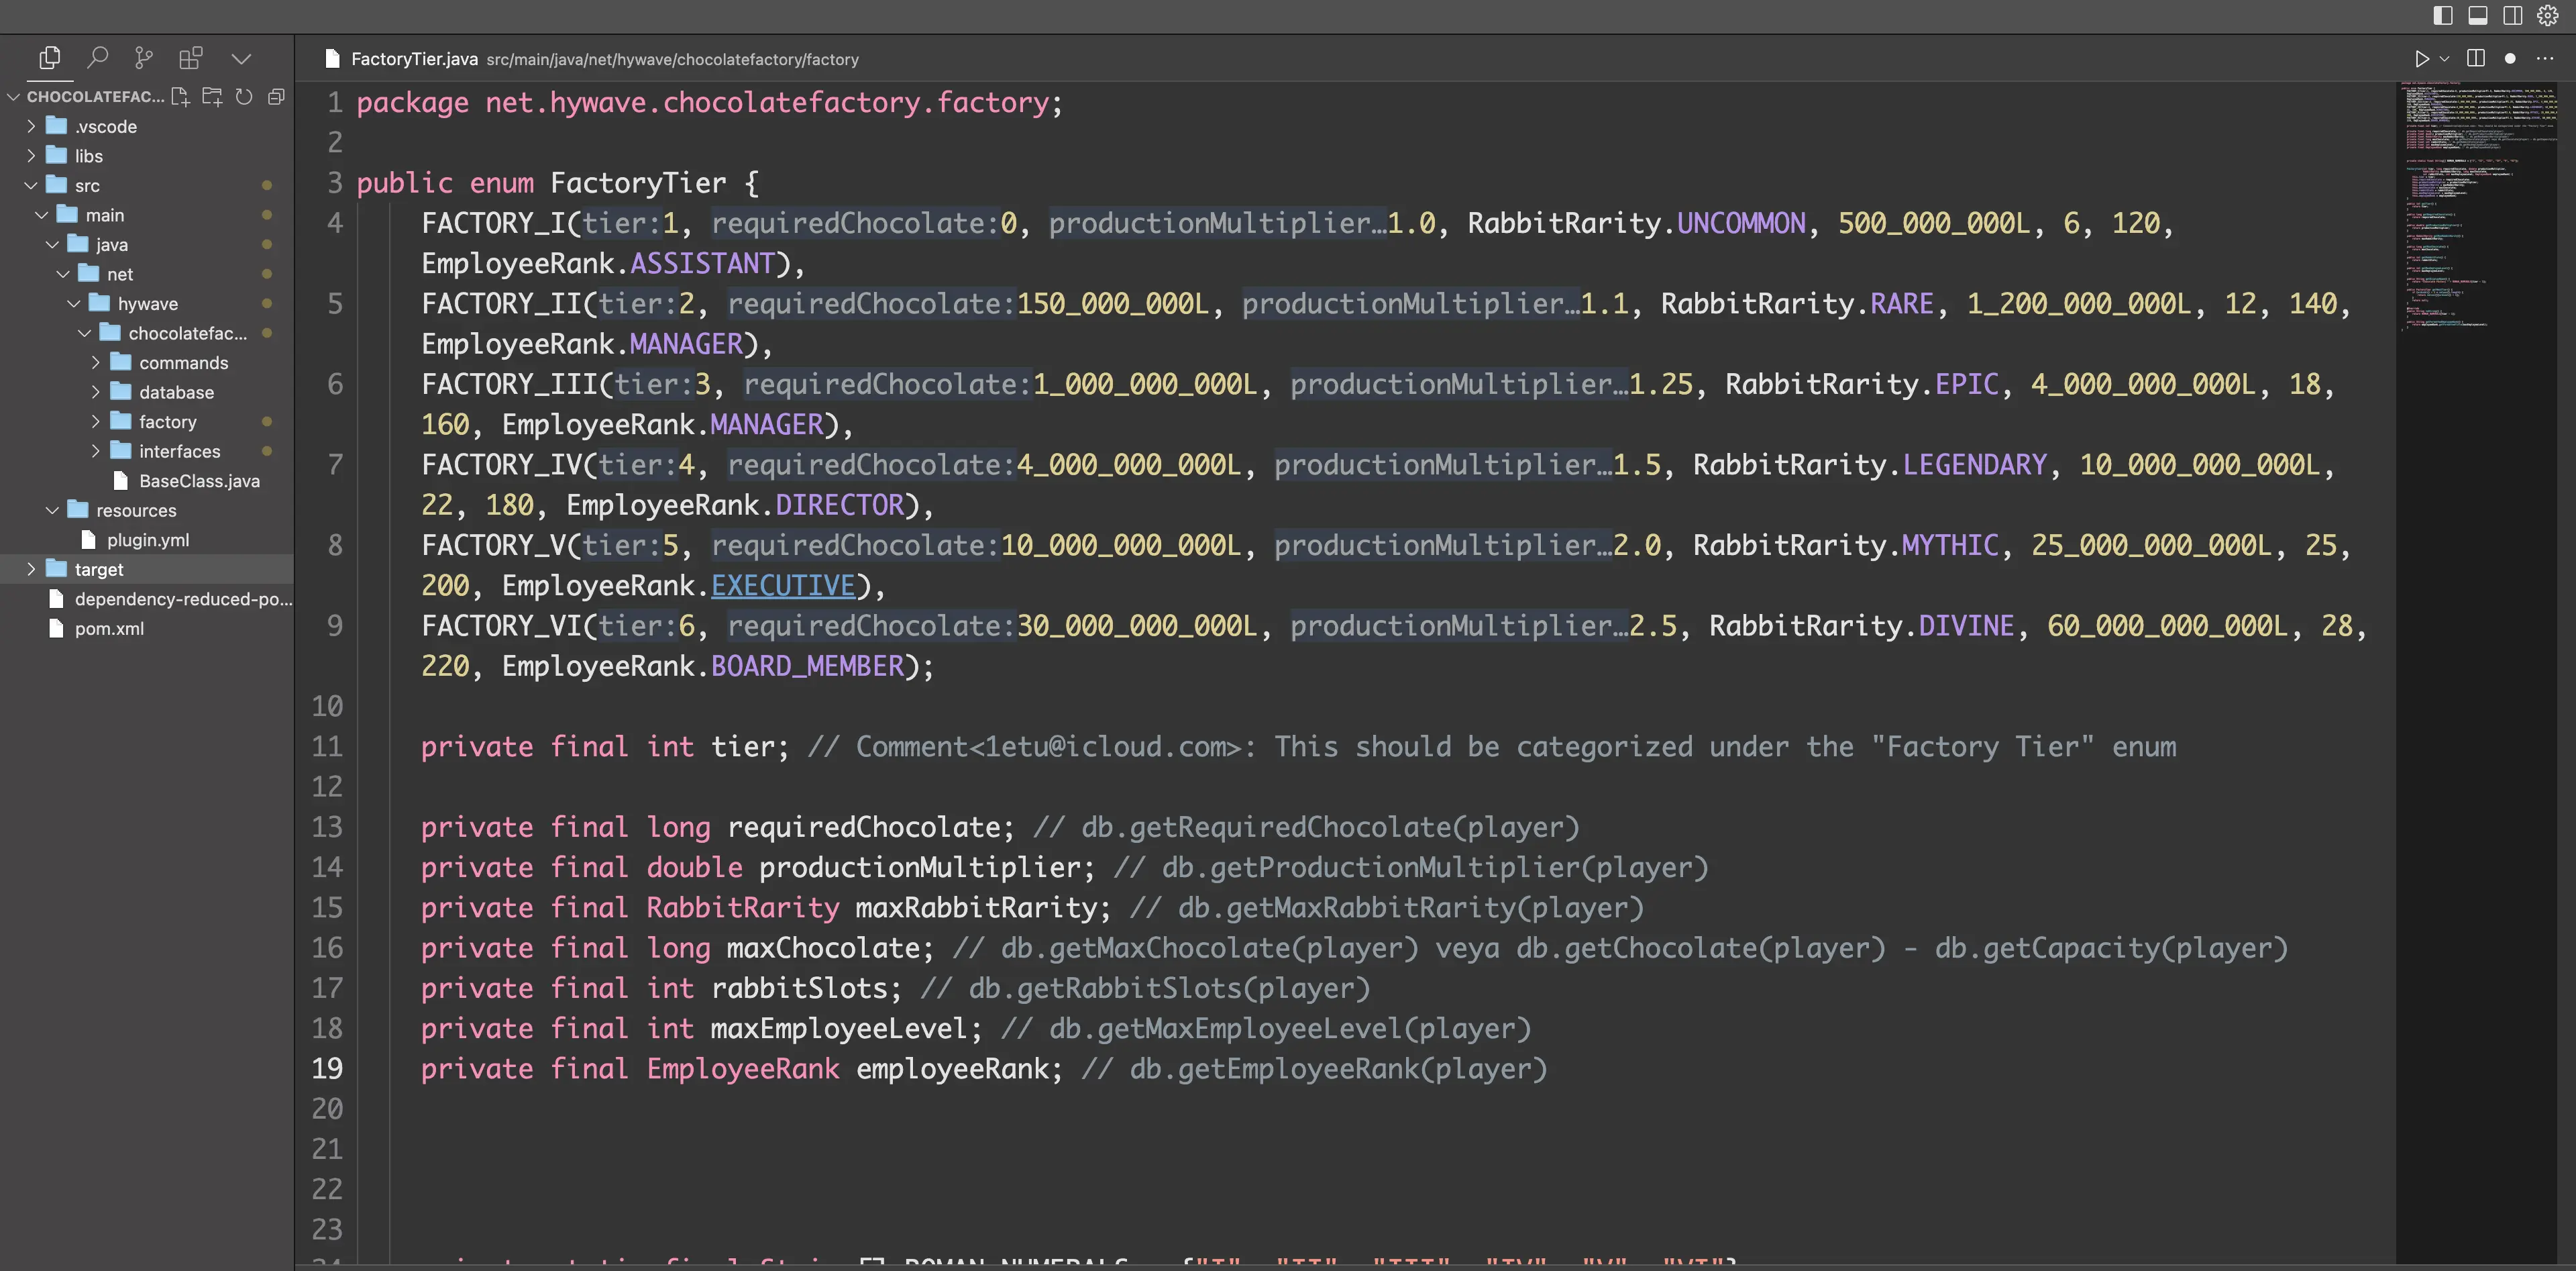This screenshot has height=1271, width=2576.
Task: Click the package declaration on line 1
Action: [710, 103]
